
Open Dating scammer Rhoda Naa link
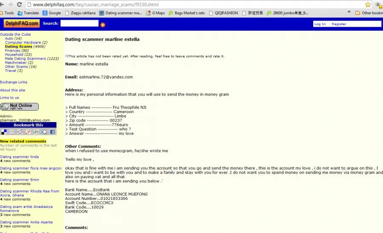pos(29,193)
